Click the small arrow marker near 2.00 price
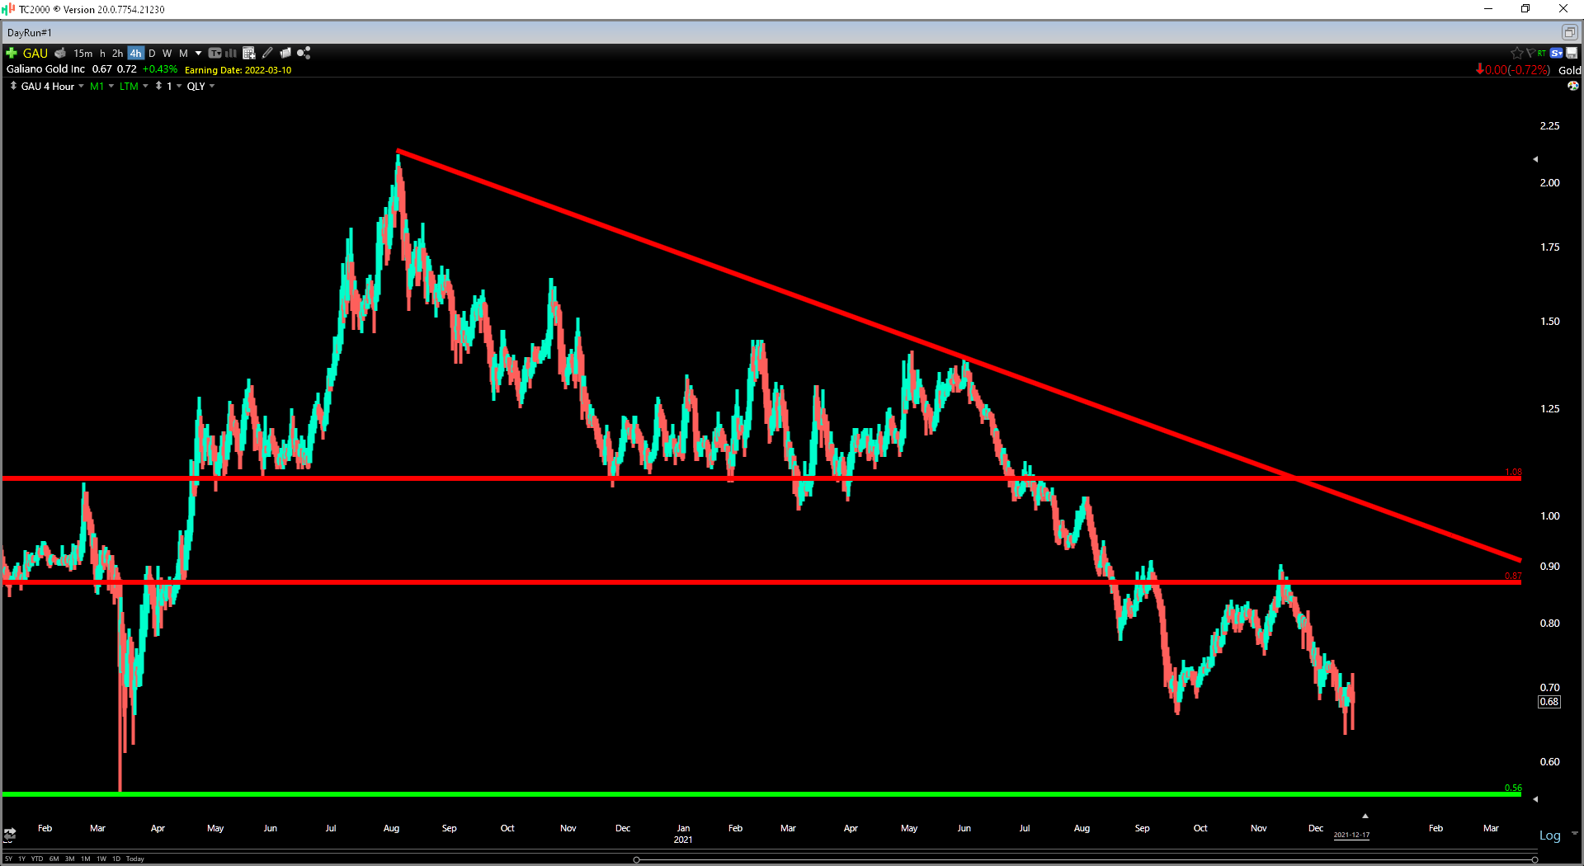 (1535, 159)
